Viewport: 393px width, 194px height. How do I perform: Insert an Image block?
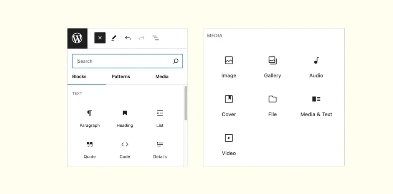(x=229, y=67)
